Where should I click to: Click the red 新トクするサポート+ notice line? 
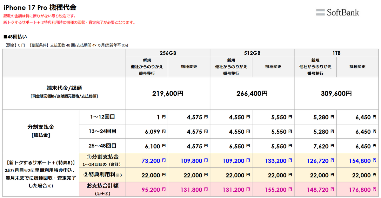[x=69, y=22]
